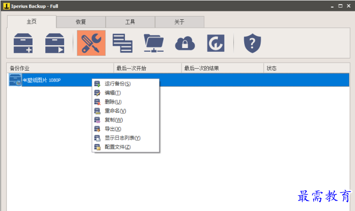Click the red X icon beside 删除(U)
This screenshot has width=355, height=211.
[x=97, y=102]
